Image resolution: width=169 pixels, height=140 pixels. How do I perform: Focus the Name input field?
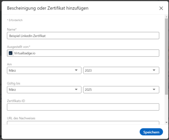click(x=83, y=36)
